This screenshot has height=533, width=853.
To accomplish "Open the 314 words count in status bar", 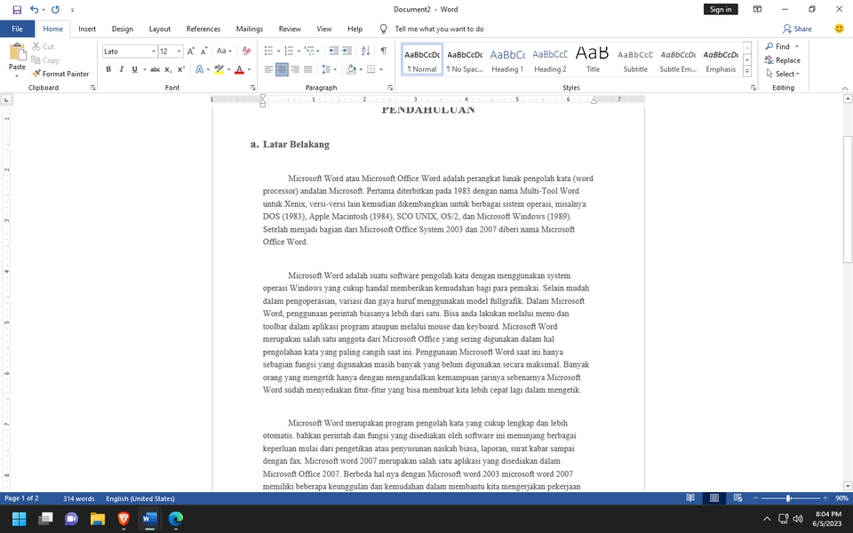I will pyautogui.click(x=79, y=498).
